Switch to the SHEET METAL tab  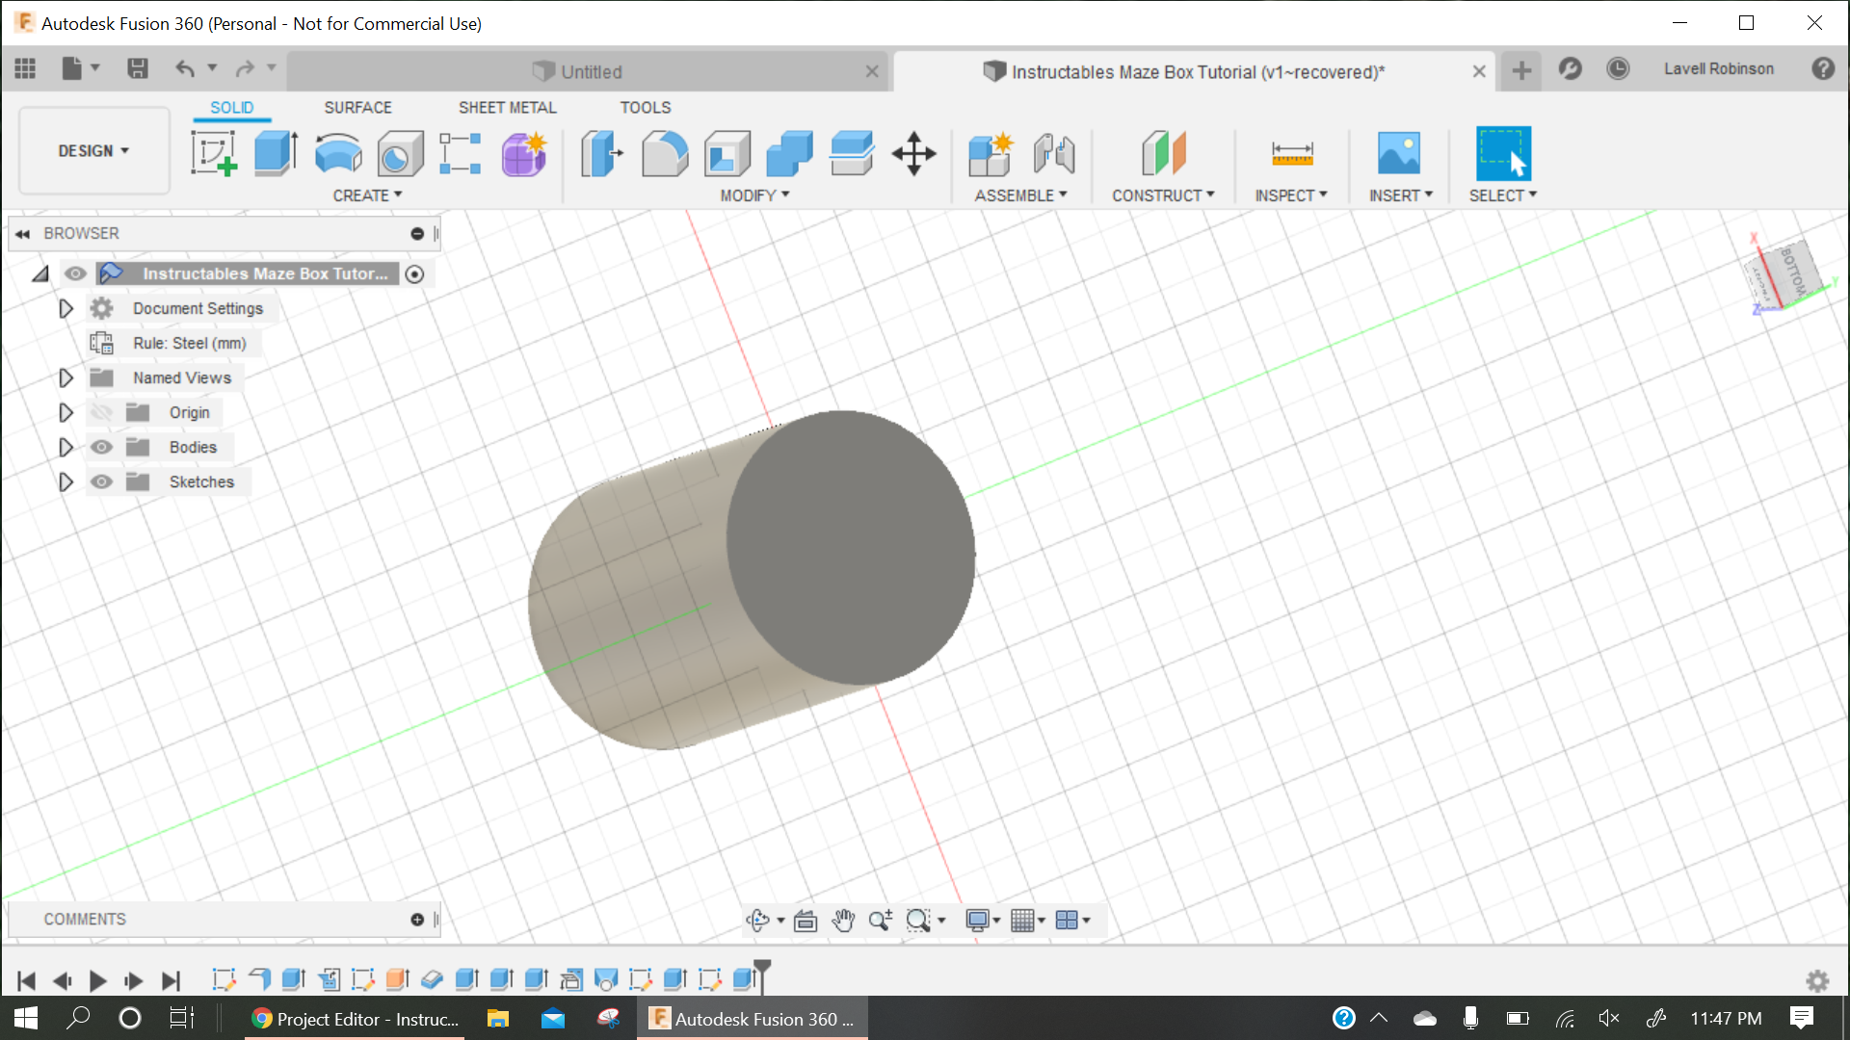coord(507,108)
